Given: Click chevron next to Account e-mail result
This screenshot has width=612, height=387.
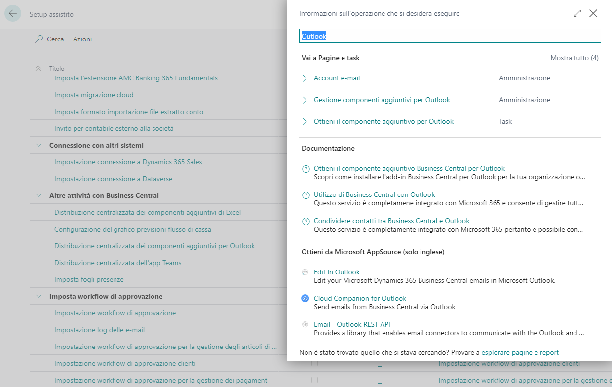Looking at the screenshot, I should [305, 78].
